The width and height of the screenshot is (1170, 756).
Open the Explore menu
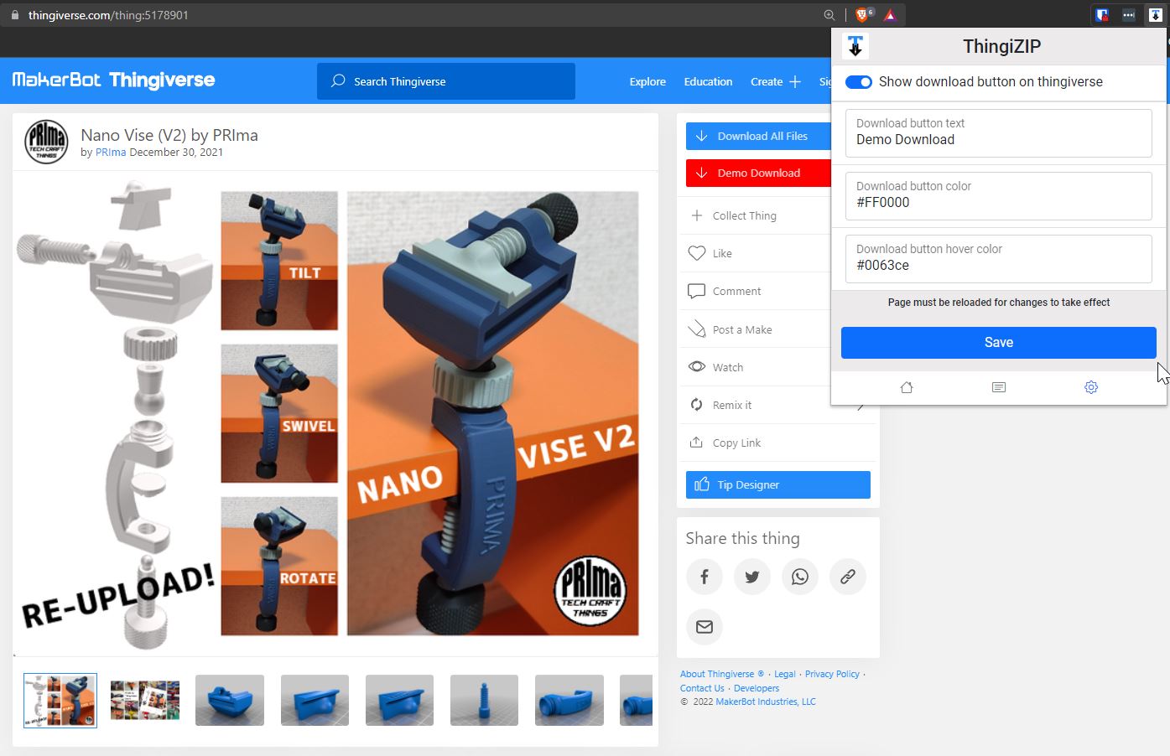pos(647,81)
